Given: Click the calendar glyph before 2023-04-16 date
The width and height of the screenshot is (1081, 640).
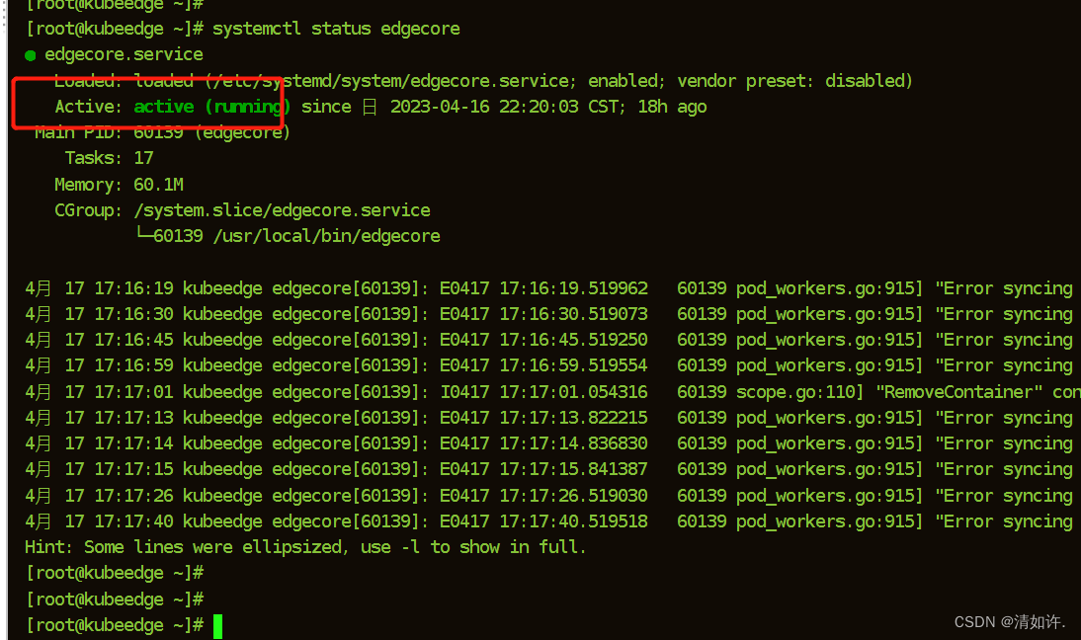Looking at the screenshot, I should 371,106.
